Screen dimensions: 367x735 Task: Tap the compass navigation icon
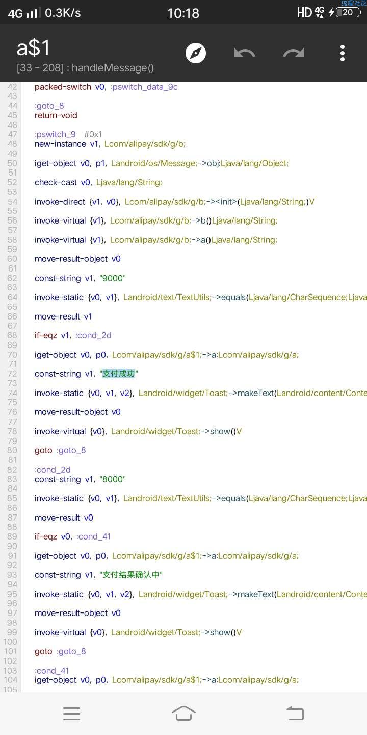196,53
